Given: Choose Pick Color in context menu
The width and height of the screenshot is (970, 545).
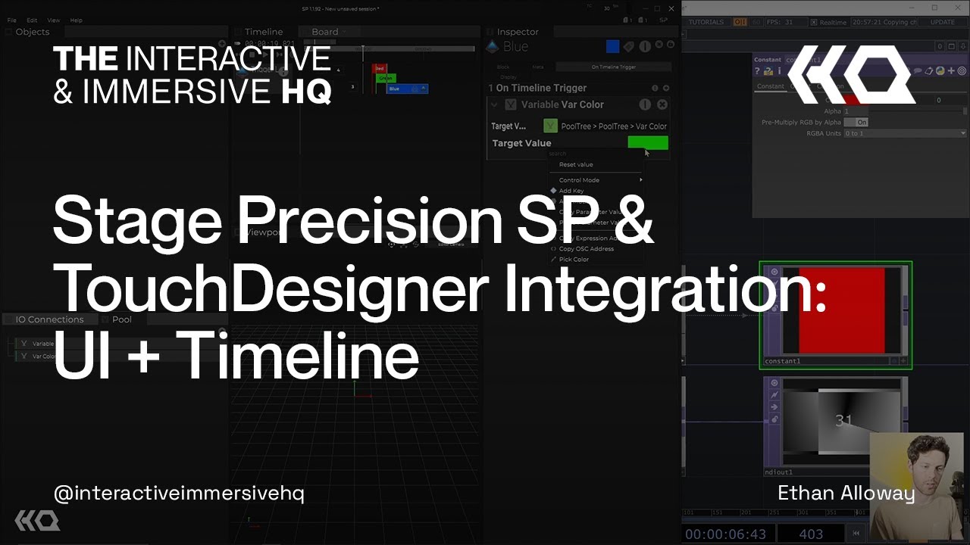Looking at the screenshot, I should (574, 259).
